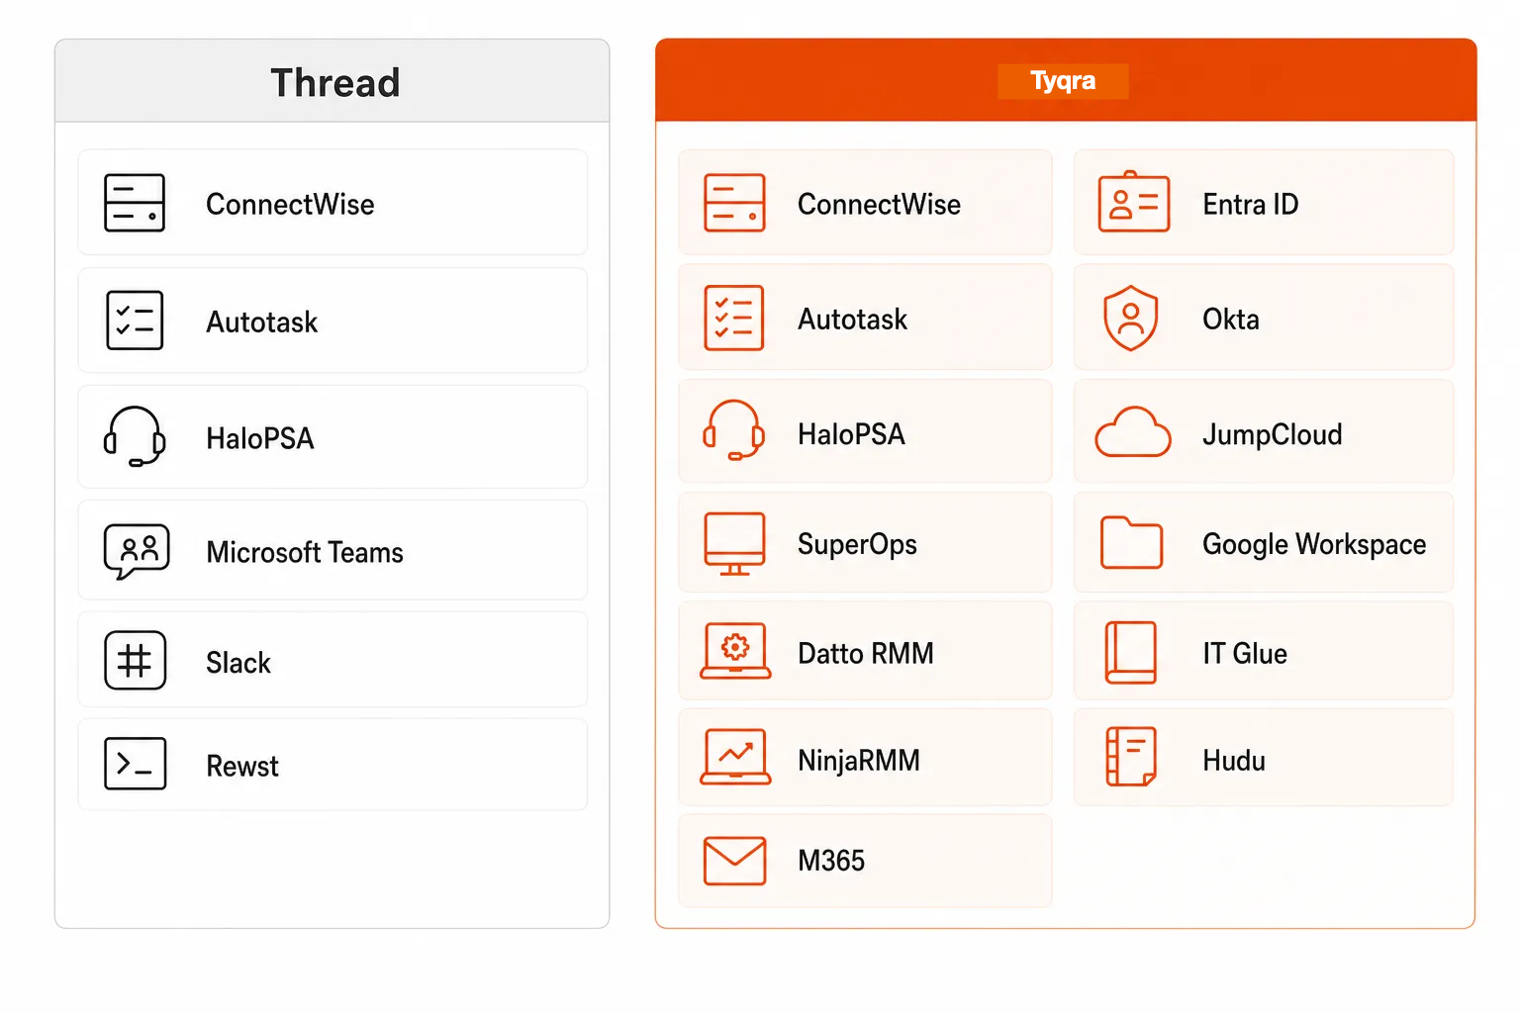Click the SuperOps monitor icon
The image size is (1520, 1013).
click(734, 543)
